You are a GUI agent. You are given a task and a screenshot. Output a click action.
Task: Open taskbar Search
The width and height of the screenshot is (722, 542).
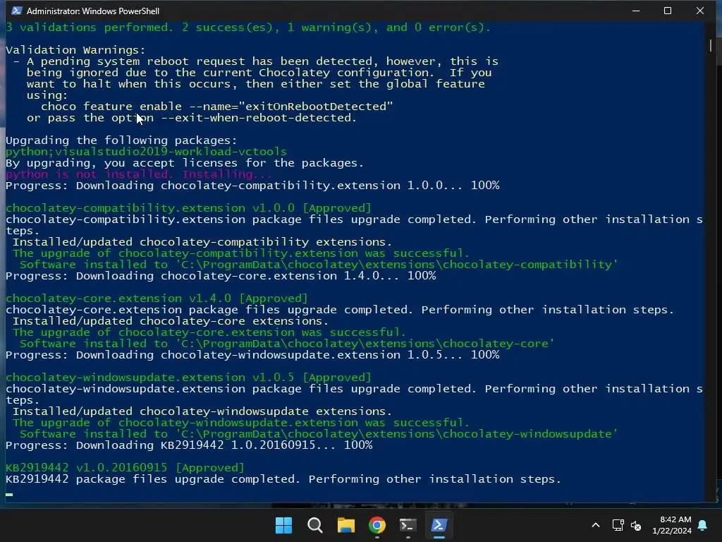tap(315, 525)
